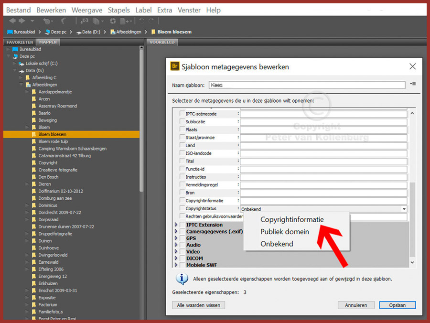Tick the Titel checkbox
Screen dimensions: 430x323
(182, 161)
